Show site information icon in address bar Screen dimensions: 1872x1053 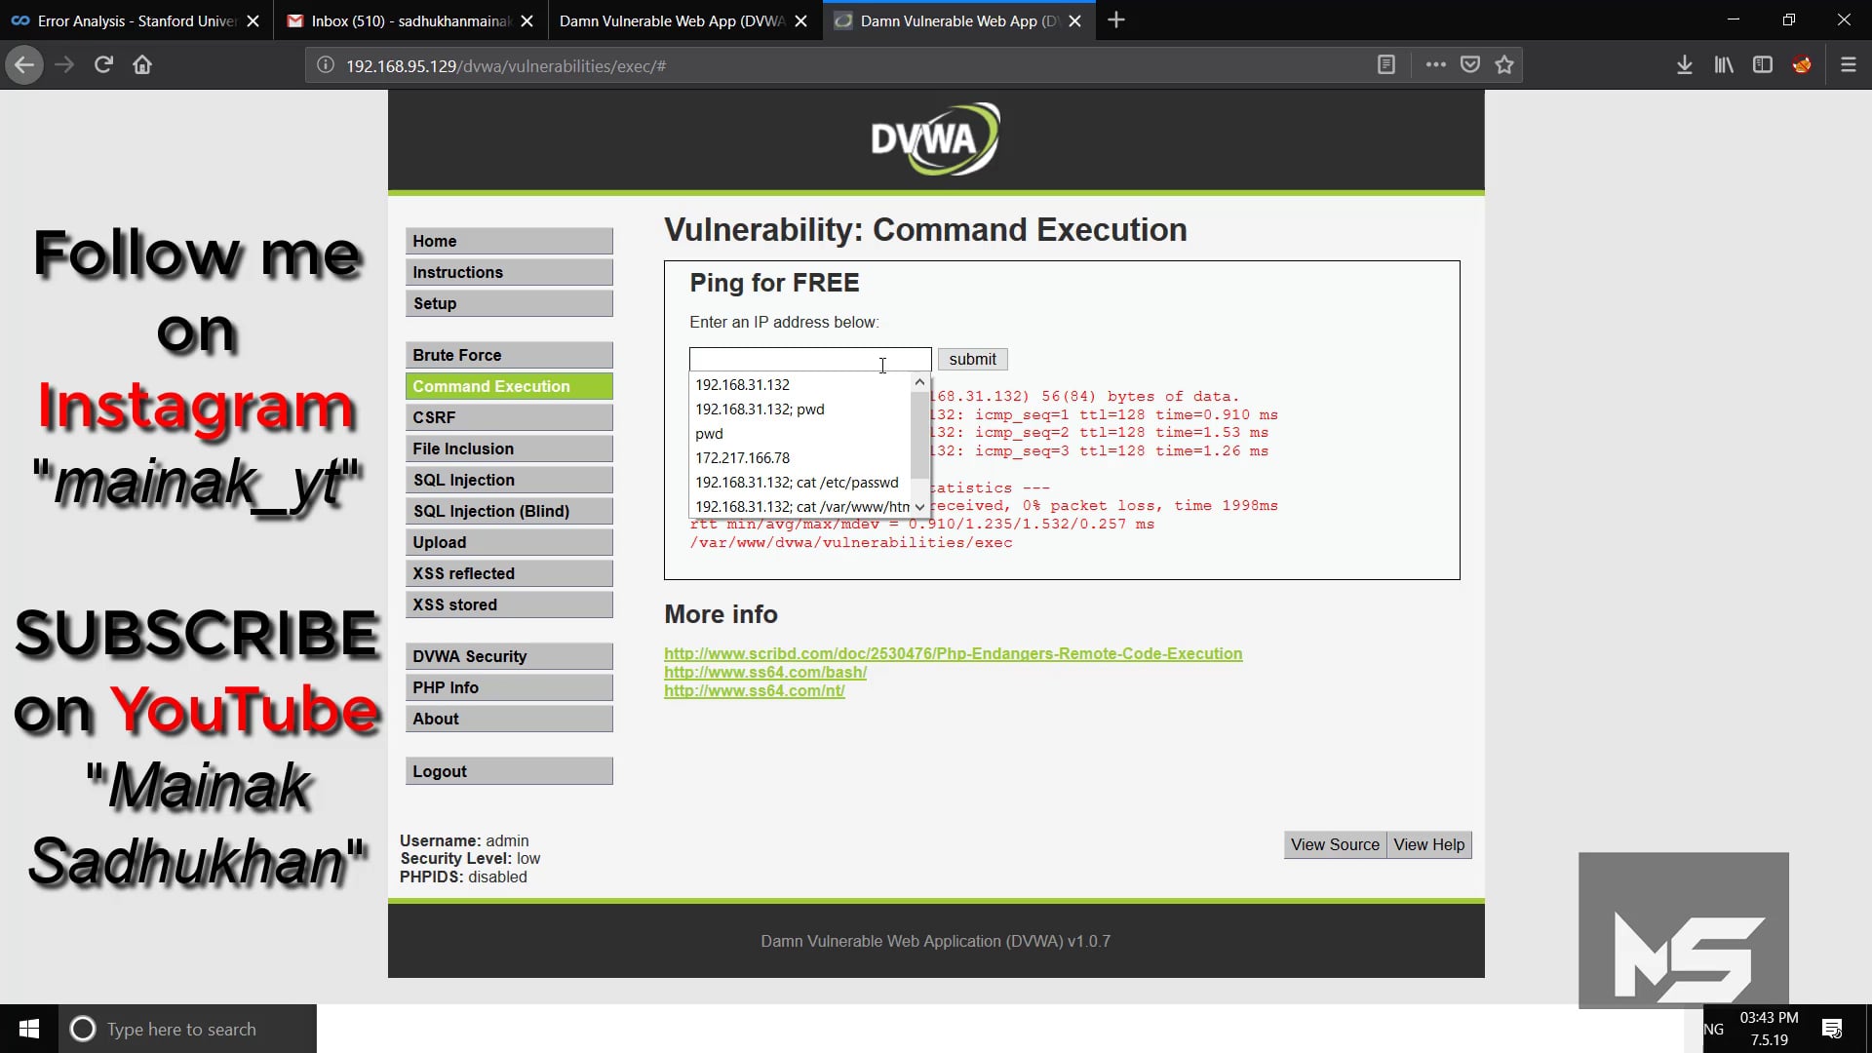(326, 65)
